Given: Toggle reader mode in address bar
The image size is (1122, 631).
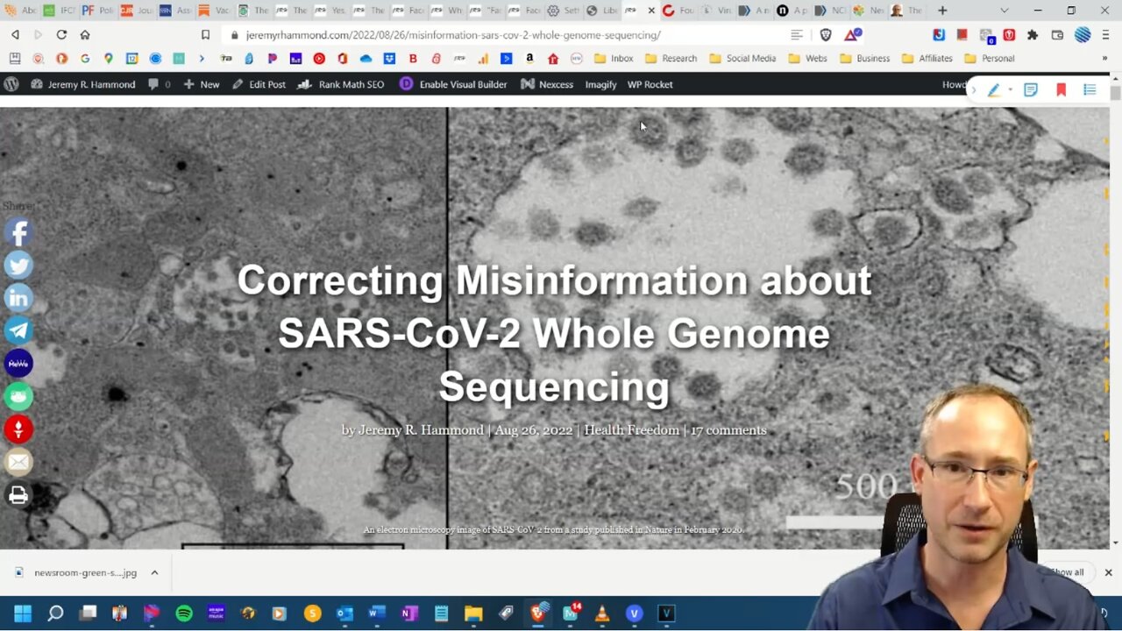Looking at the screenshot, I should [797, 35].
